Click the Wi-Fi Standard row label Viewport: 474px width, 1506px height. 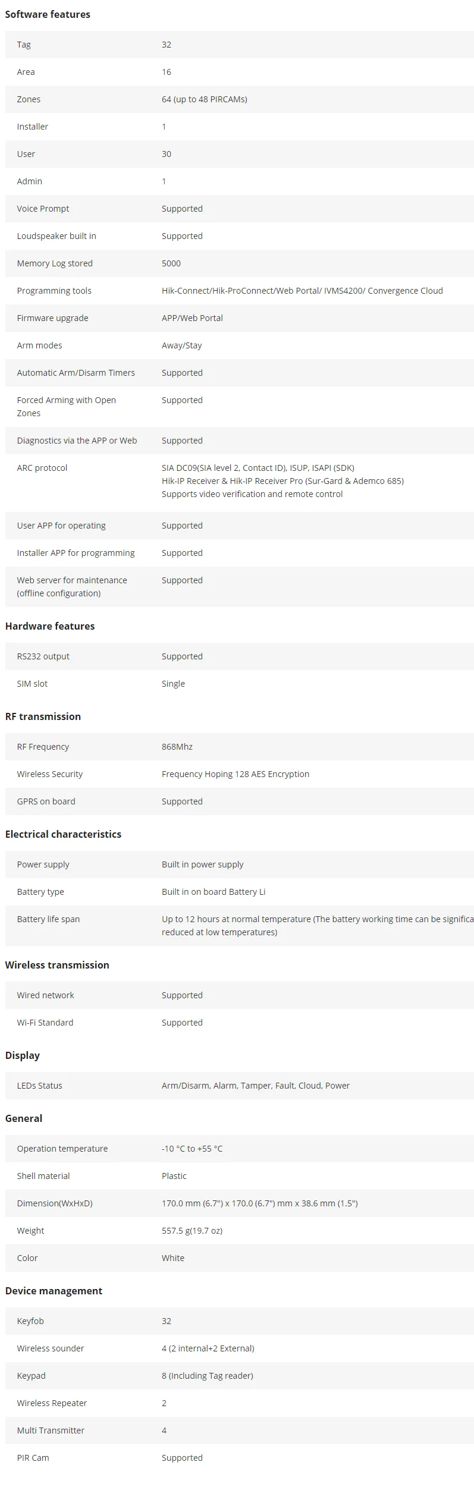click(45, 1023)
